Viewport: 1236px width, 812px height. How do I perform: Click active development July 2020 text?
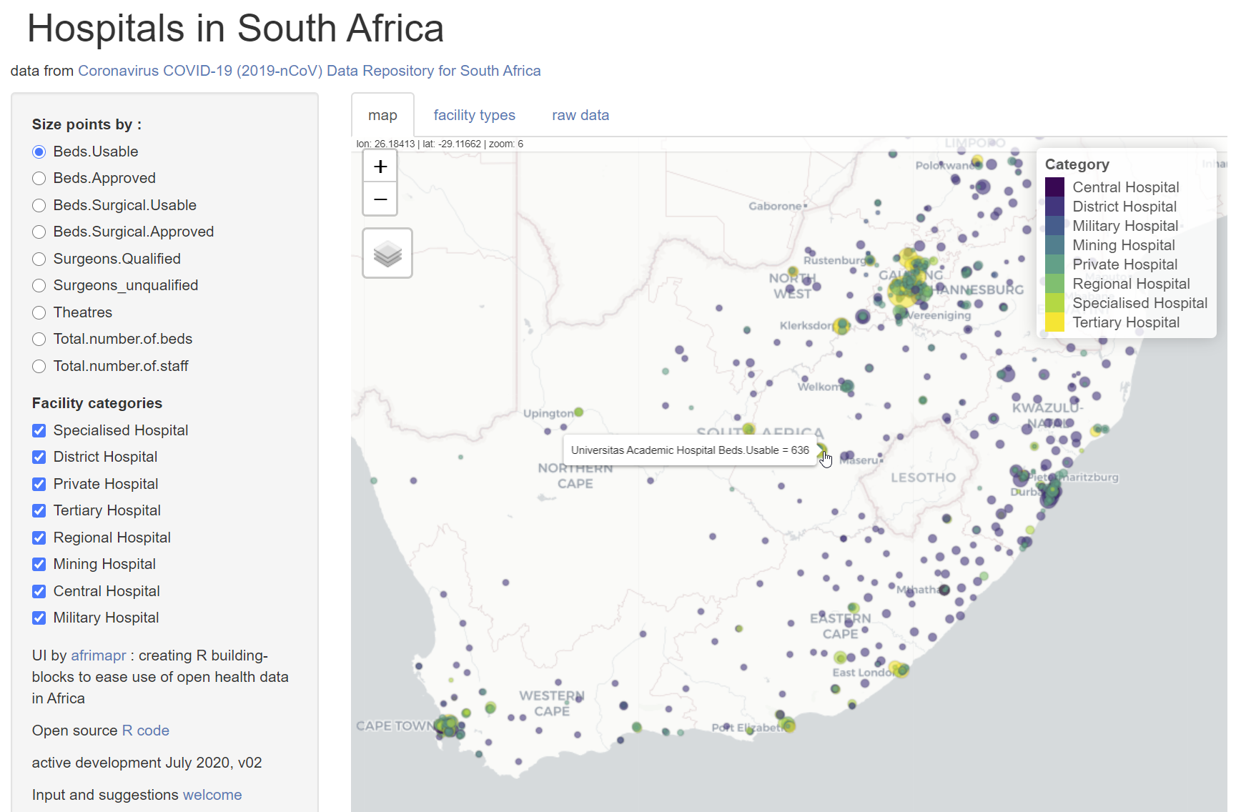point(147,763)
